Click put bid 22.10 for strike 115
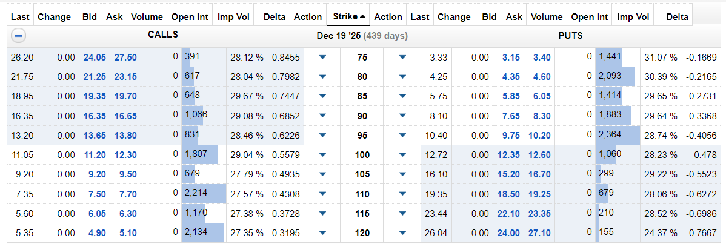The width and height of the screenshot is (726, 244). click(509, 214)
